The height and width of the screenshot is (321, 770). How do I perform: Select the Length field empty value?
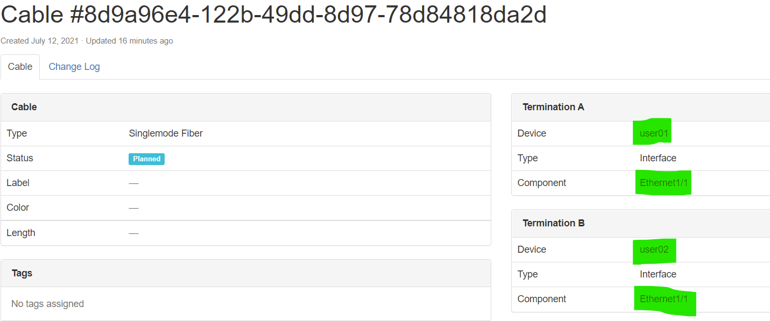point(133,232)
